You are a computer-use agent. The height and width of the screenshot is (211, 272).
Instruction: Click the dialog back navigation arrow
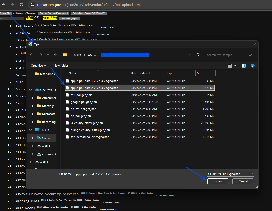click(32, 55)
